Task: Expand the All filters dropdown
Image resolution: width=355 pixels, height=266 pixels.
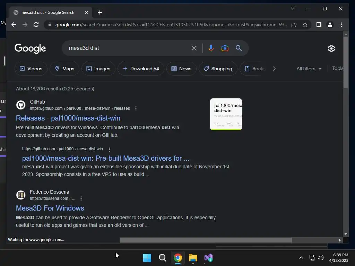Action: click(309, 69)
